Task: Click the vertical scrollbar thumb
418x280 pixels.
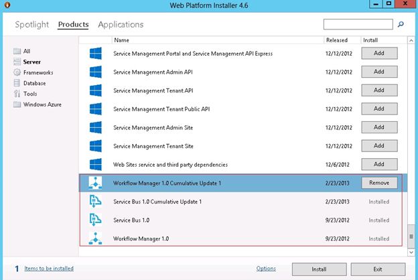Action: pyautogui.click(x=411, y=236)
